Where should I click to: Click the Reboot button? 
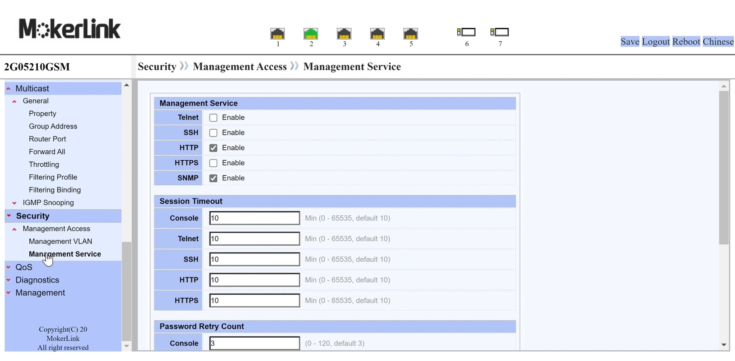(x=686, y=41)
